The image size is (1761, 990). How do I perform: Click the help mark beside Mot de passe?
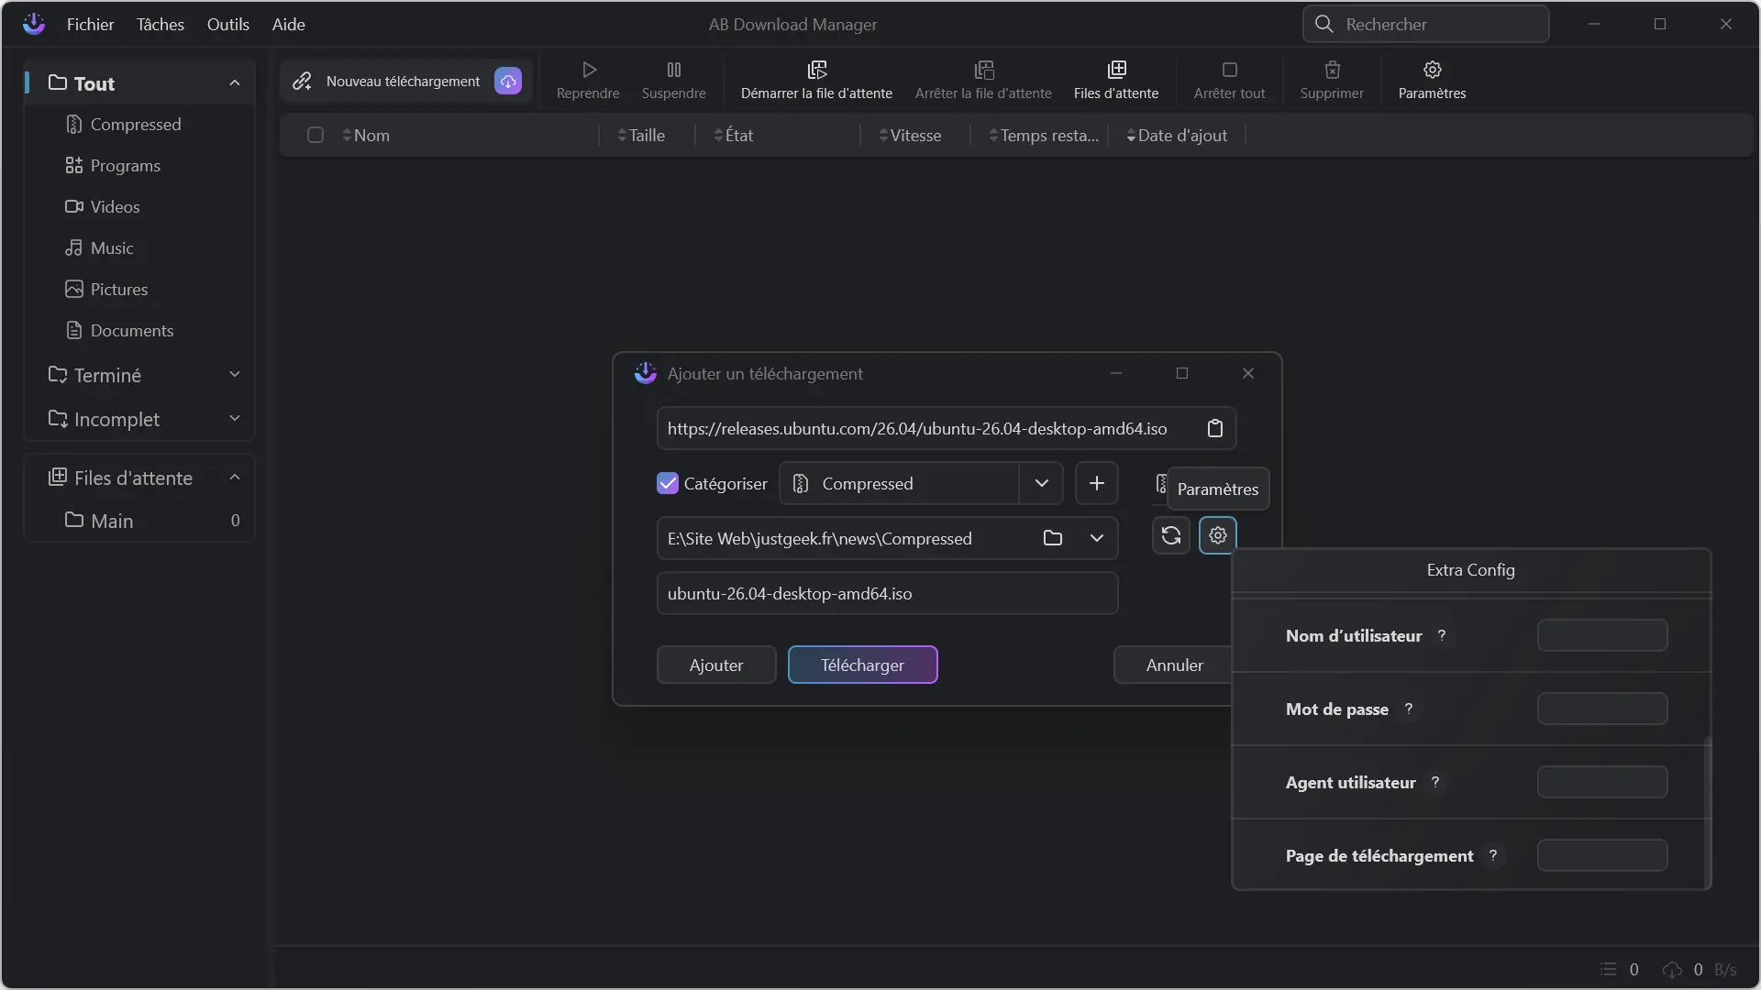[1409, 709]
